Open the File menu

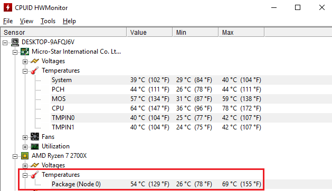pos(8,21)
